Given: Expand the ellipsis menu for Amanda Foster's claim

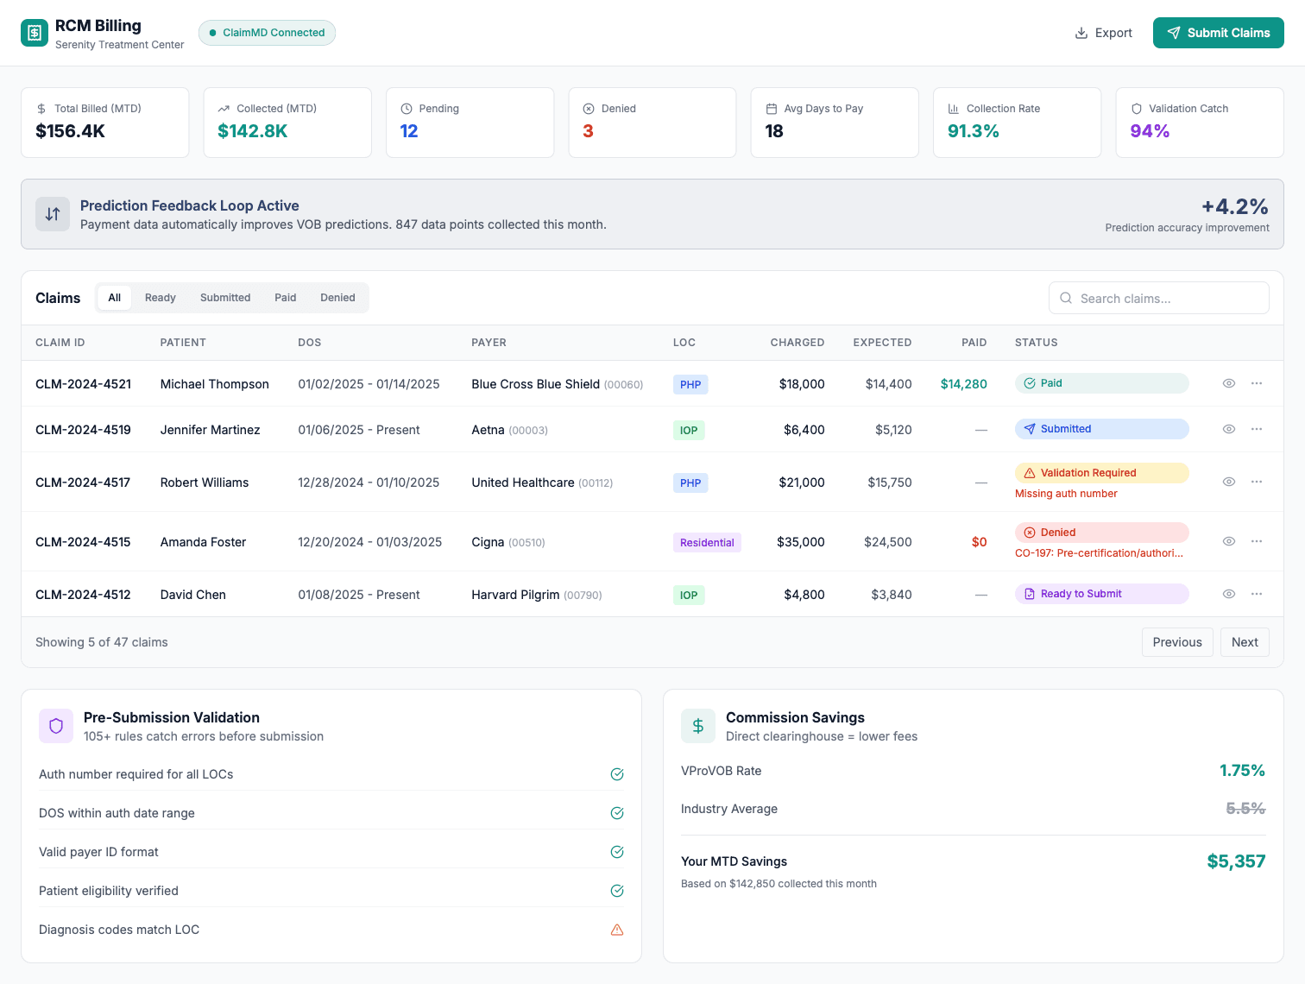Looking at the screenshot, I should point(1256,541).
